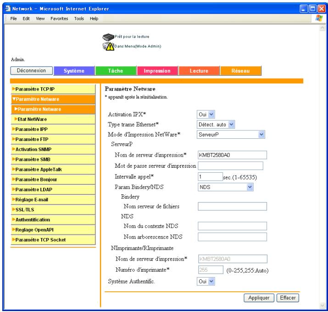Click ServeurP Nom de serveur d'impression field

tap(232, 155)
